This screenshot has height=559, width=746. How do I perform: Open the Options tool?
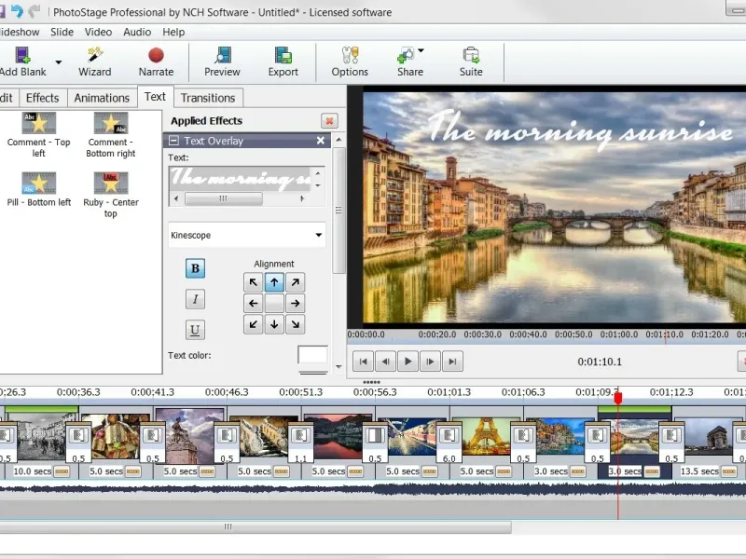click(350, 61)
